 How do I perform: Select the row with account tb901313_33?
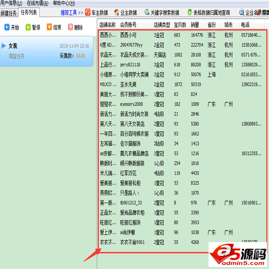pos(183,203)
